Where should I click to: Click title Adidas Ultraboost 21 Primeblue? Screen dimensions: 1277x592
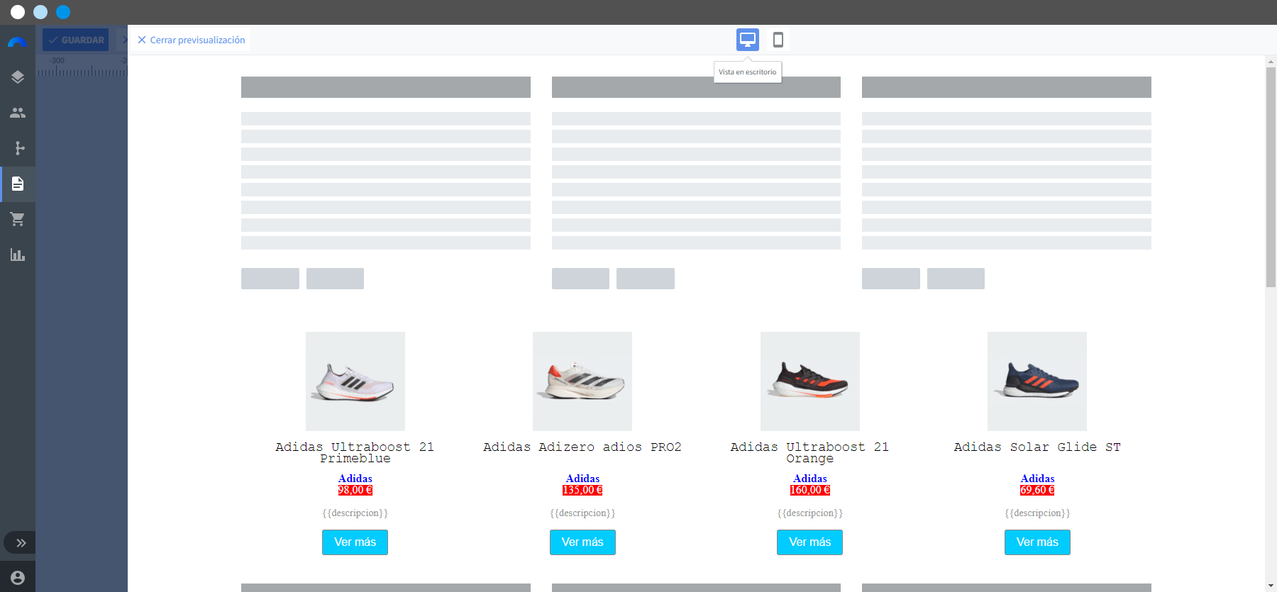click(x=355, y=452)
